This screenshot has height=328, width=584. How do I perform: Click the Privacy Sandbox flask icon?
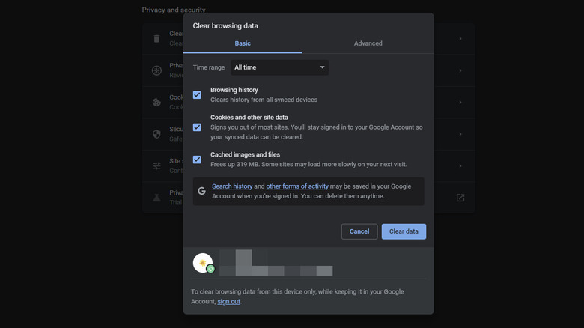coord(156,198)
